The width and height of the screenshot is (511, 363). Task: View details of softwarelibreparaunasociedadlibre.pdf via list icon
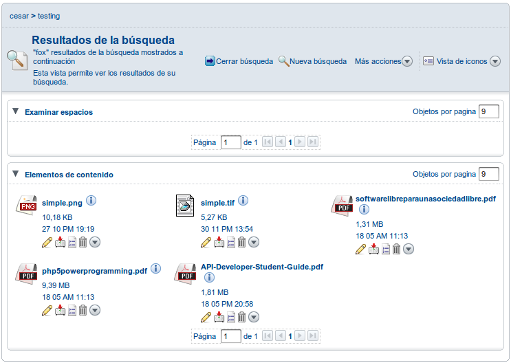386,249
